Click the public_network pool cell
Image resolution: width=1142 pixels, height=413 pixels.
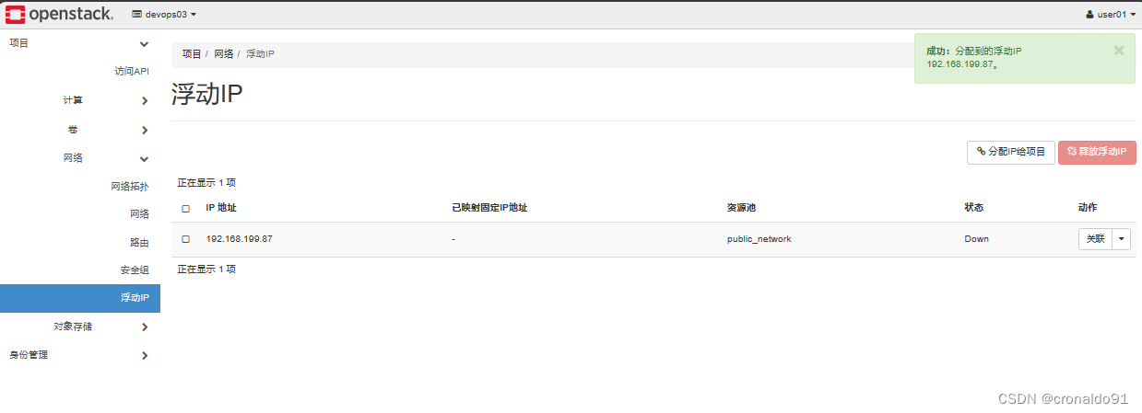click(x=759, y=239)
